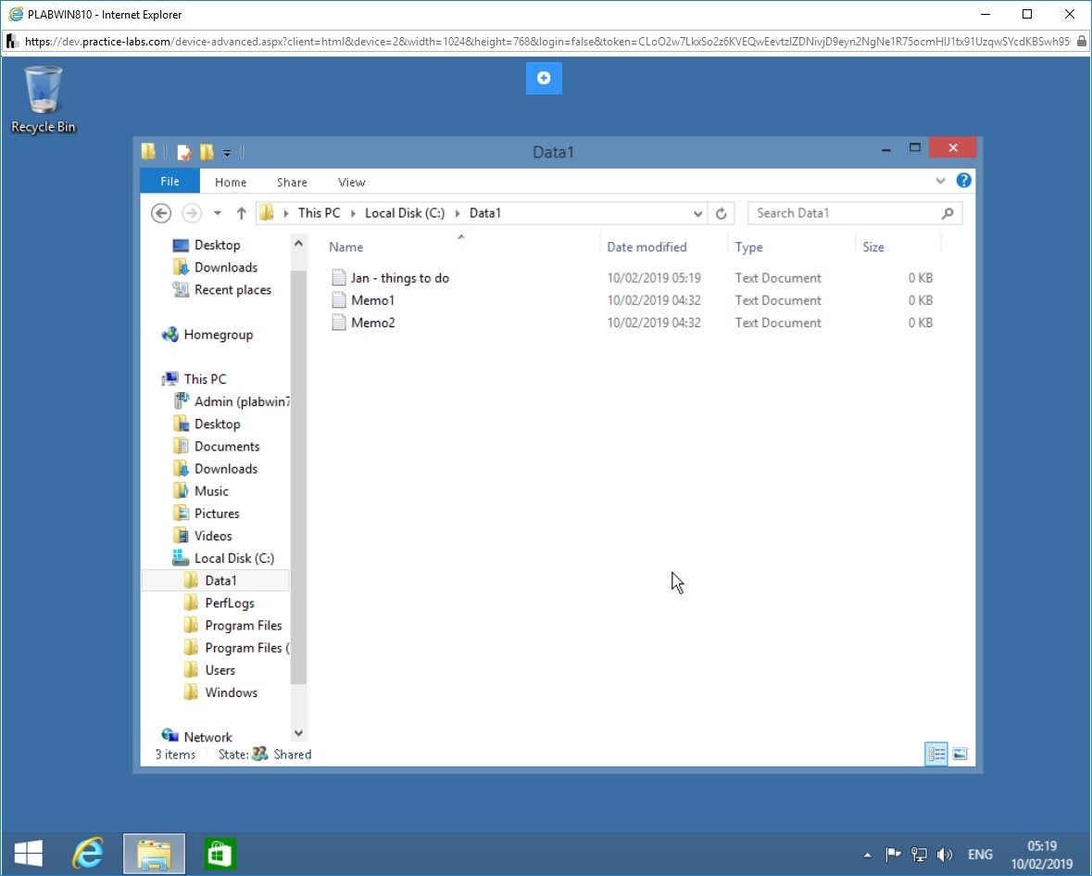
Task: Switch to Details view layout icon
Action: 936,754
